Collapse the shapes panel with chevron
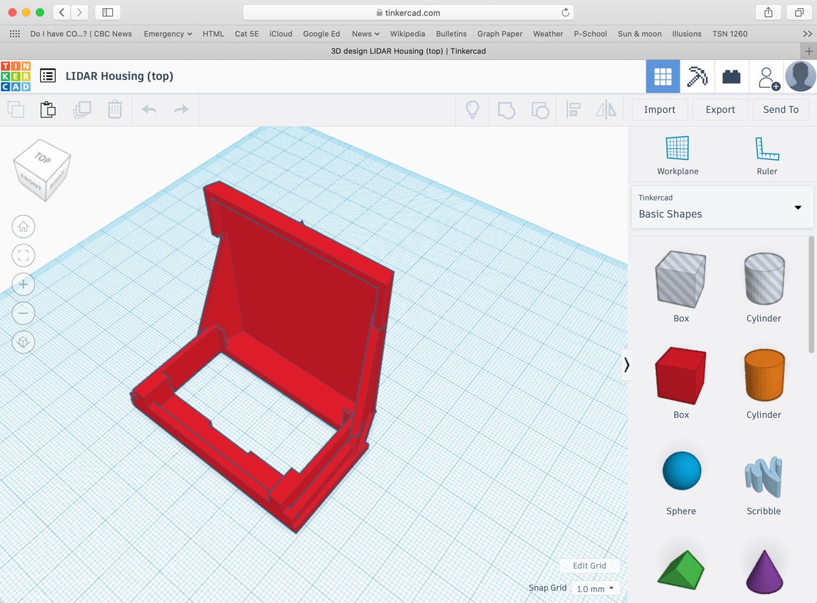 (626, 365)
